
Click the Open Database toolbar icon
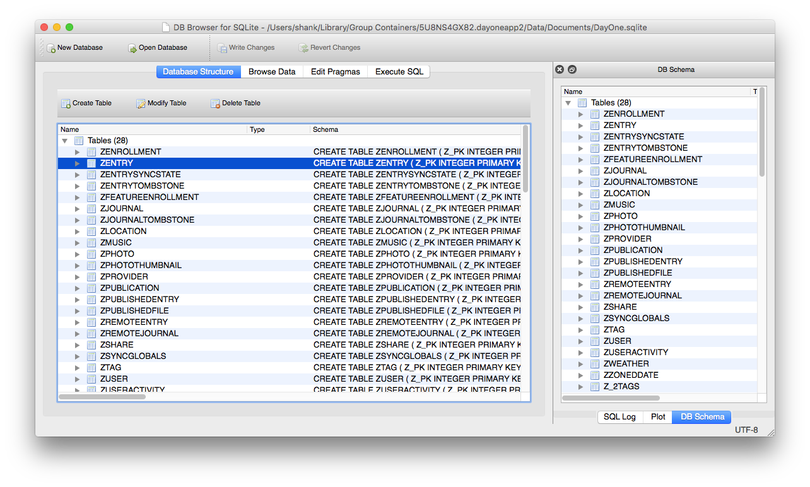coord(132,48)
